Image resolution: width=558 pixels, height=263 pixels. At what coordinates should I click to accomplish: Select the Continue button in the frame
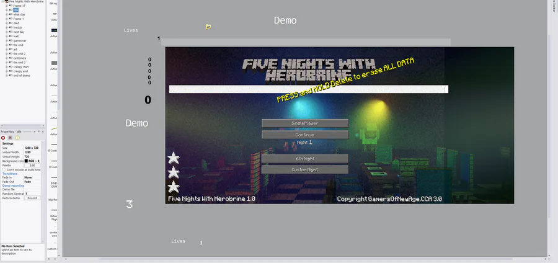pyautogui.click(x=305, y=135)
